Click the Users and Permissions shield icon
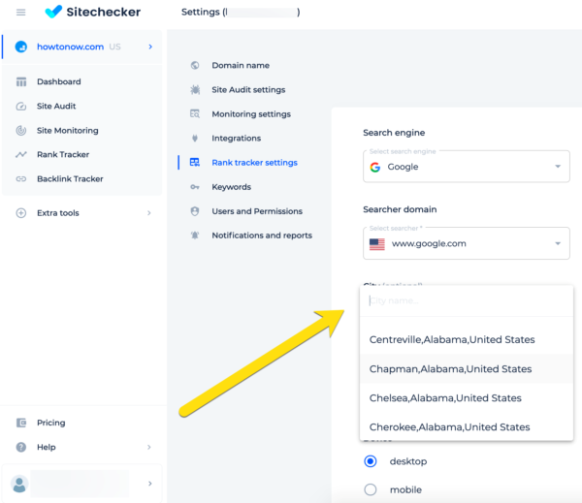The image size is (582, 503). (195, 211)
